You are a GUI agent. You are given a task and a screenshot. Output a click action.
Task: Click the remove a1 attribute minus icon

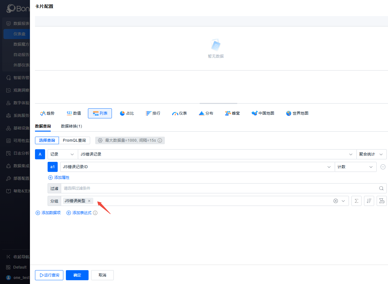(x=383, y=167)
